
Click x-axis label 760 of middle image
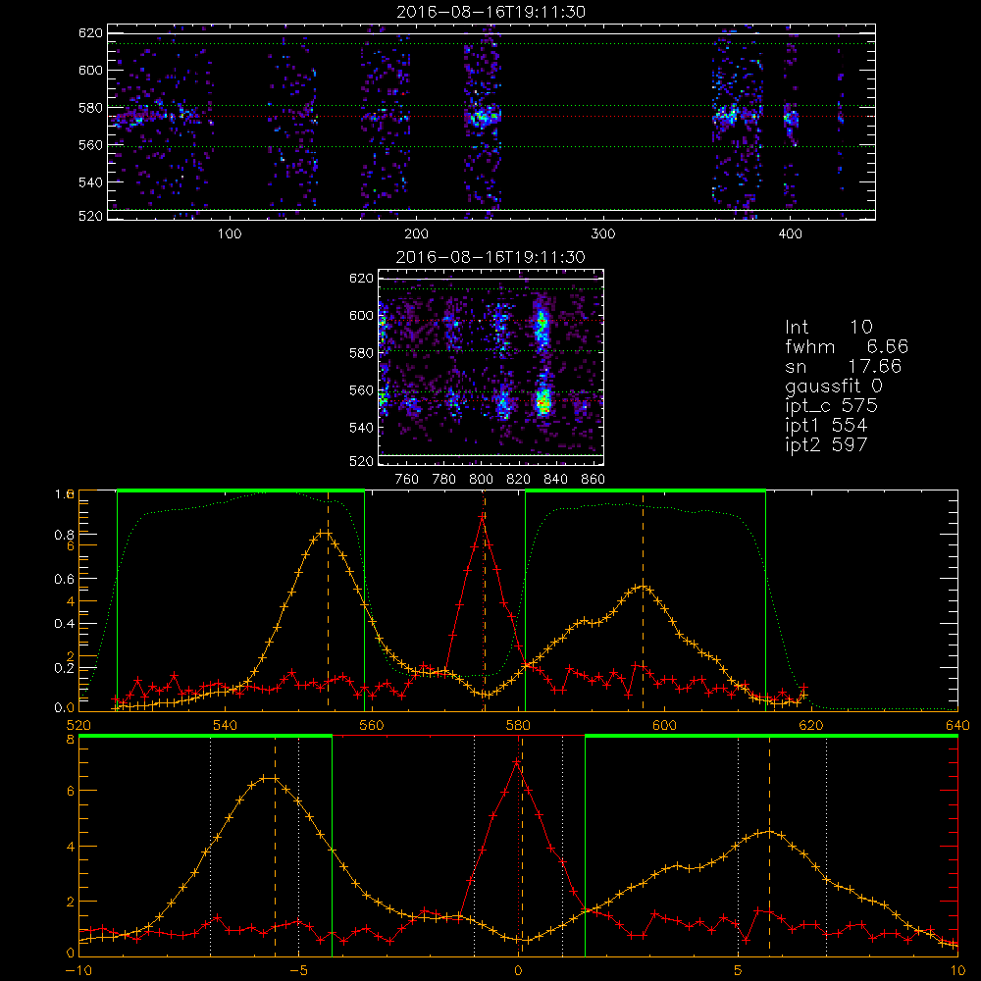(407, 480)
